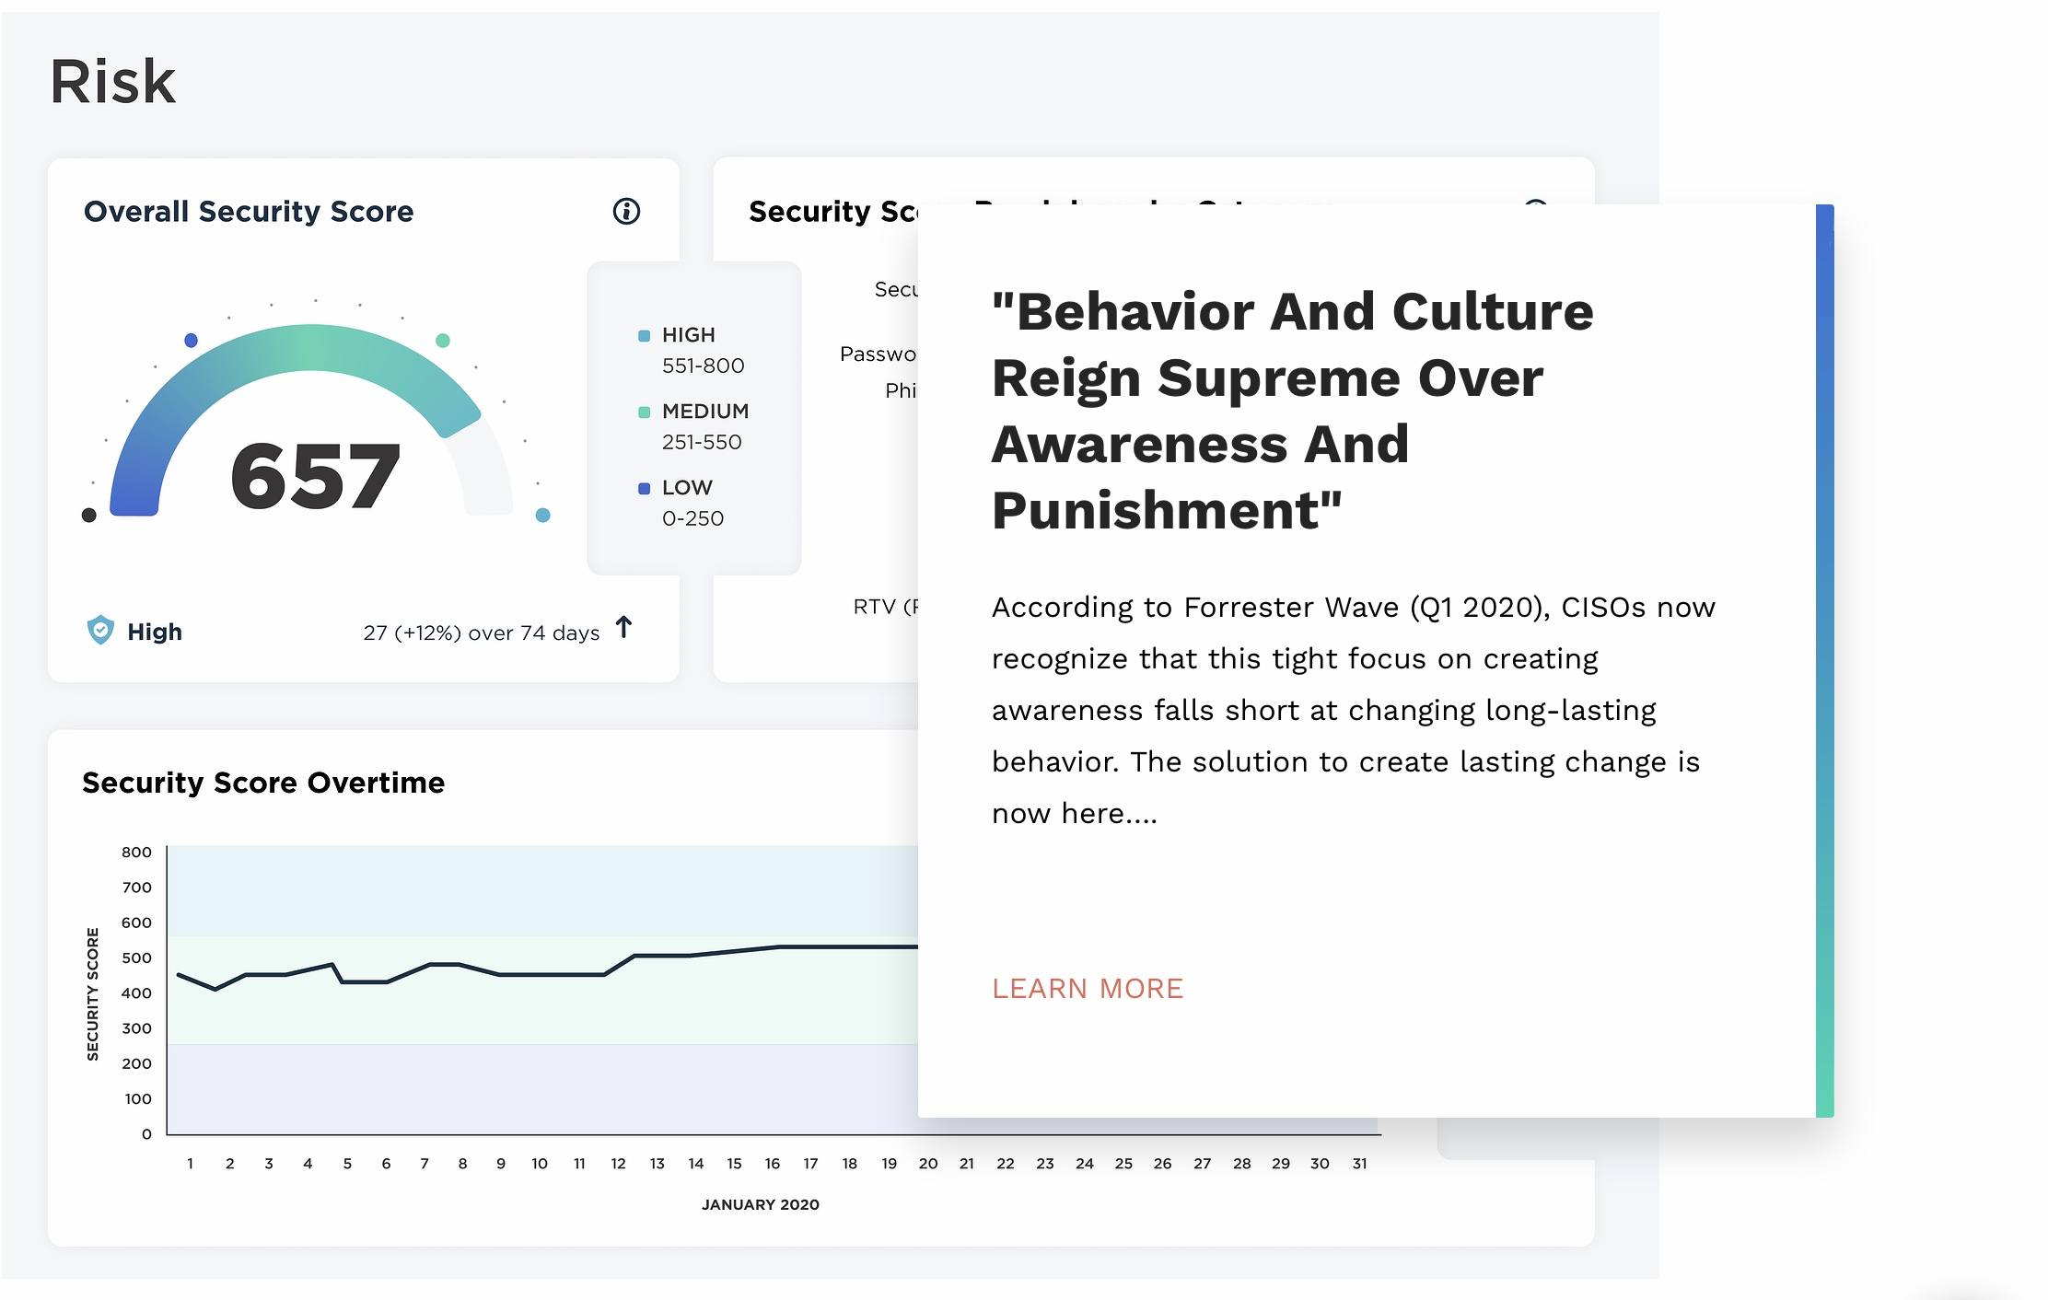Click the teal dot at gauge end

click(543, 515)
